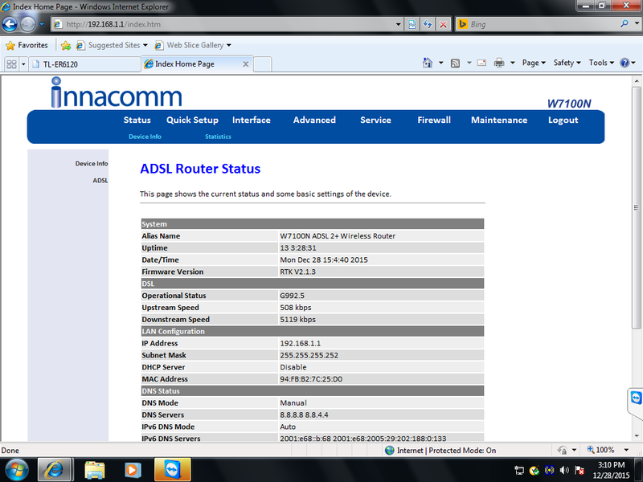This screenshot has height=482, width=643.
Task: Open Favorites with the star icon
Action: click(x=10, y=46)
